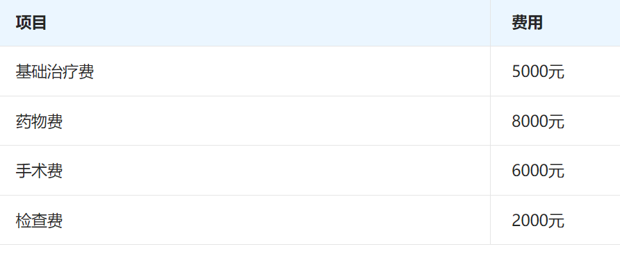Select the entire 基础治疗费 table row

pos(310,71)
